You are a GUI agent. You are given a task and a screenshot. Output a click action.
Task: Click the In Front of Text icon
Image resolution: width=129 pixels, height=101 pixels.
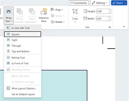click(x=8, y=63)
